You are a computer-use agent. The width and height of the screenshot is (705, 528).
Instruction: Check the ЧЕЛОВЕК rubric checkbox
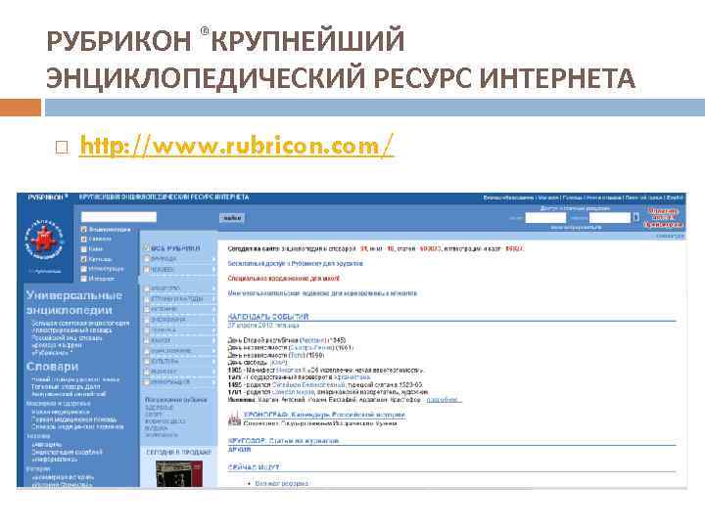[146, 270]
